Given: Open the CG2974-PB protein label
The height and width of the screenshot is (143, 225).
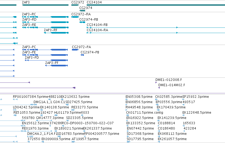Looking at the screenshot, I should 90,52.
